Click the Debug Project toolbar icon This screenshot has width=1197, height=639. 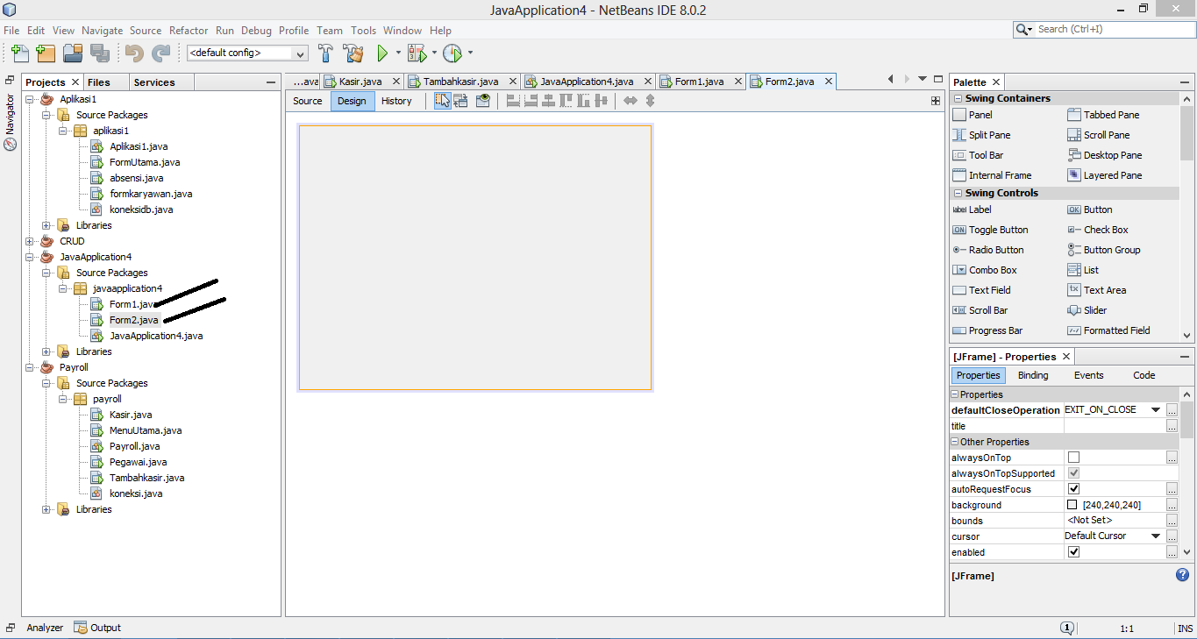pos(417,53)
